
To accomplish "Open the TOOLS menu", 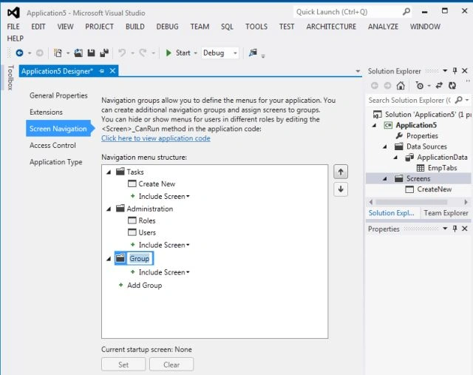I will click(256, 27).
